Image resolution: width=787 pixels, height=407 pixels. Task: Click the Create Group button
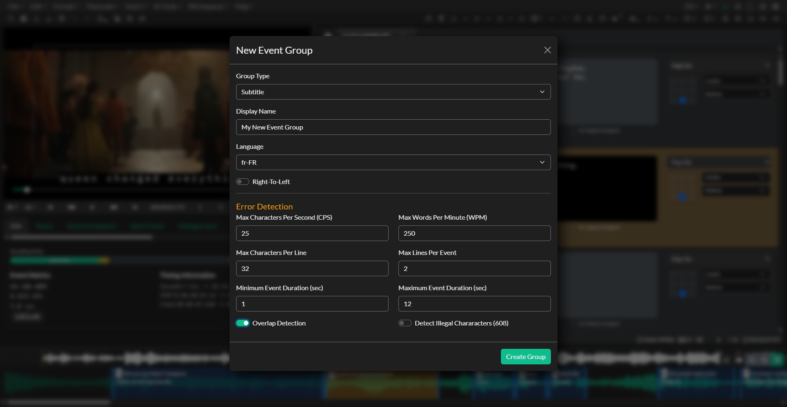pos(525,357)
